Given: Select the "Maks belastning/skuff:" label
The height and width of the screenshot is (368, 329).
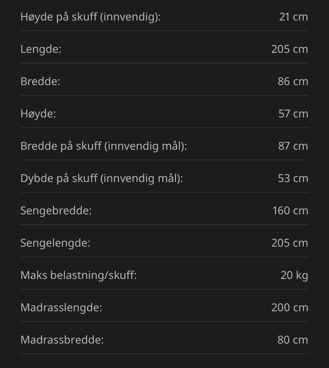Looking at the screenshot, I should click(78, 275).
